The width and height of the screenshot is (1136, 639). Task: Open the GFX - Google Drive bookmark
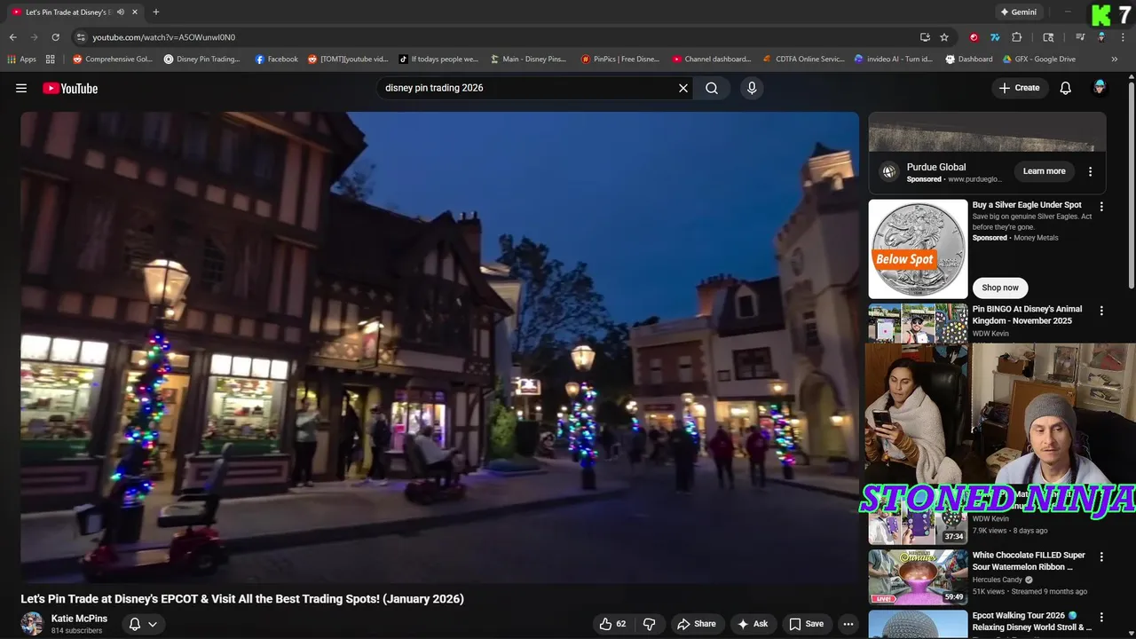(x=1039, y=59)
